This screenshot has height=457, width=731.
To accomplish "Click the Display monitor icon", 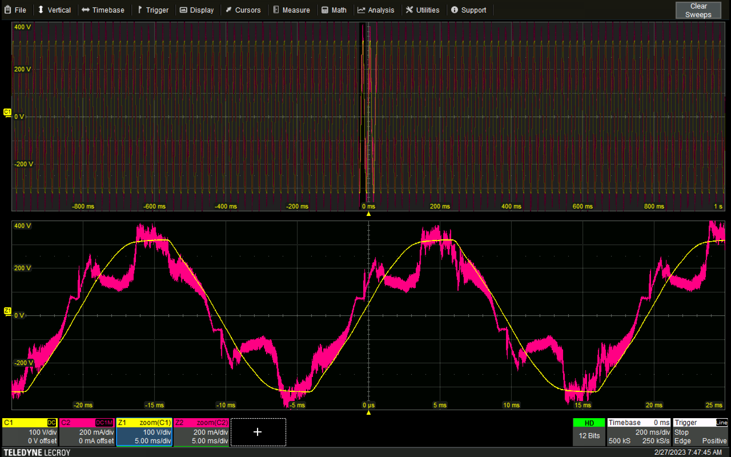I will tap(184, 10).
